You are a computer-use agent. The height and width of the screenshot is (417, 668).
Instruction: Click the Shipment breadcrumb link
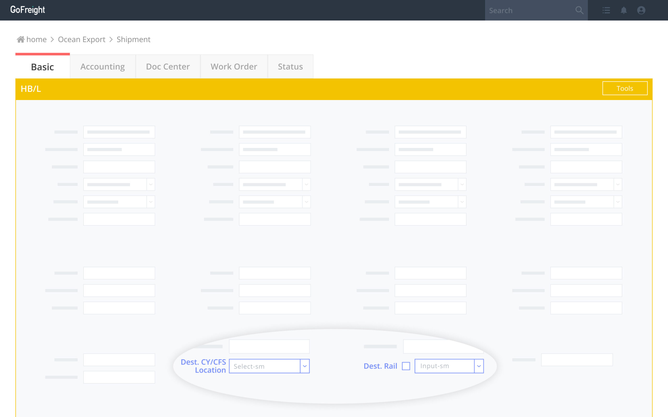click(x=133, y=39)
